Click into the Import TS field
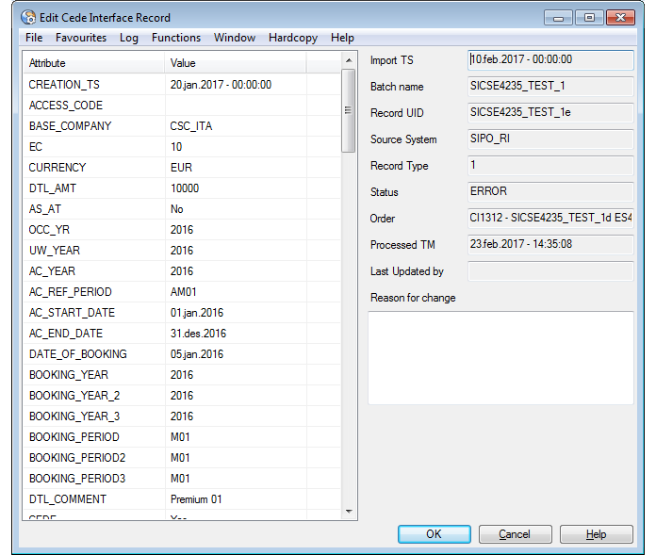The image size is (656, 555). 550,59
